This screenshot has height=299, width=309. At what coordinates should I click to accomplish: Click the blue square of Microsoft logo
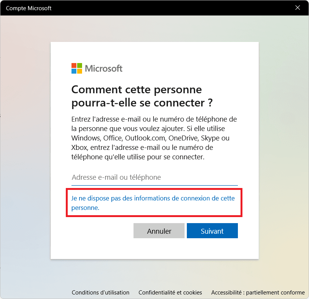coord(74,71)
